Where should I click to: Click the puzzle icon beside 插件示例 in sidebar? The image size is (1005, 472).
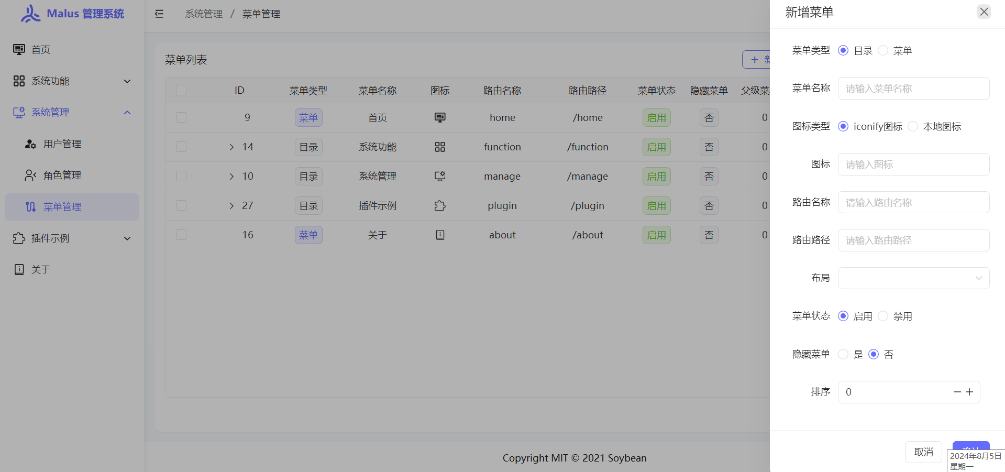coord(19,238)
